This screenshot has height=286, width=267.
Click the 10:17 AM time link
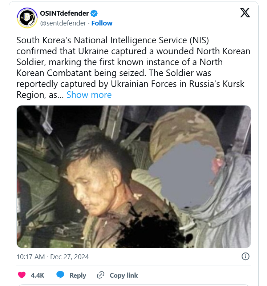pyautogui.click(x=30, y=257)
